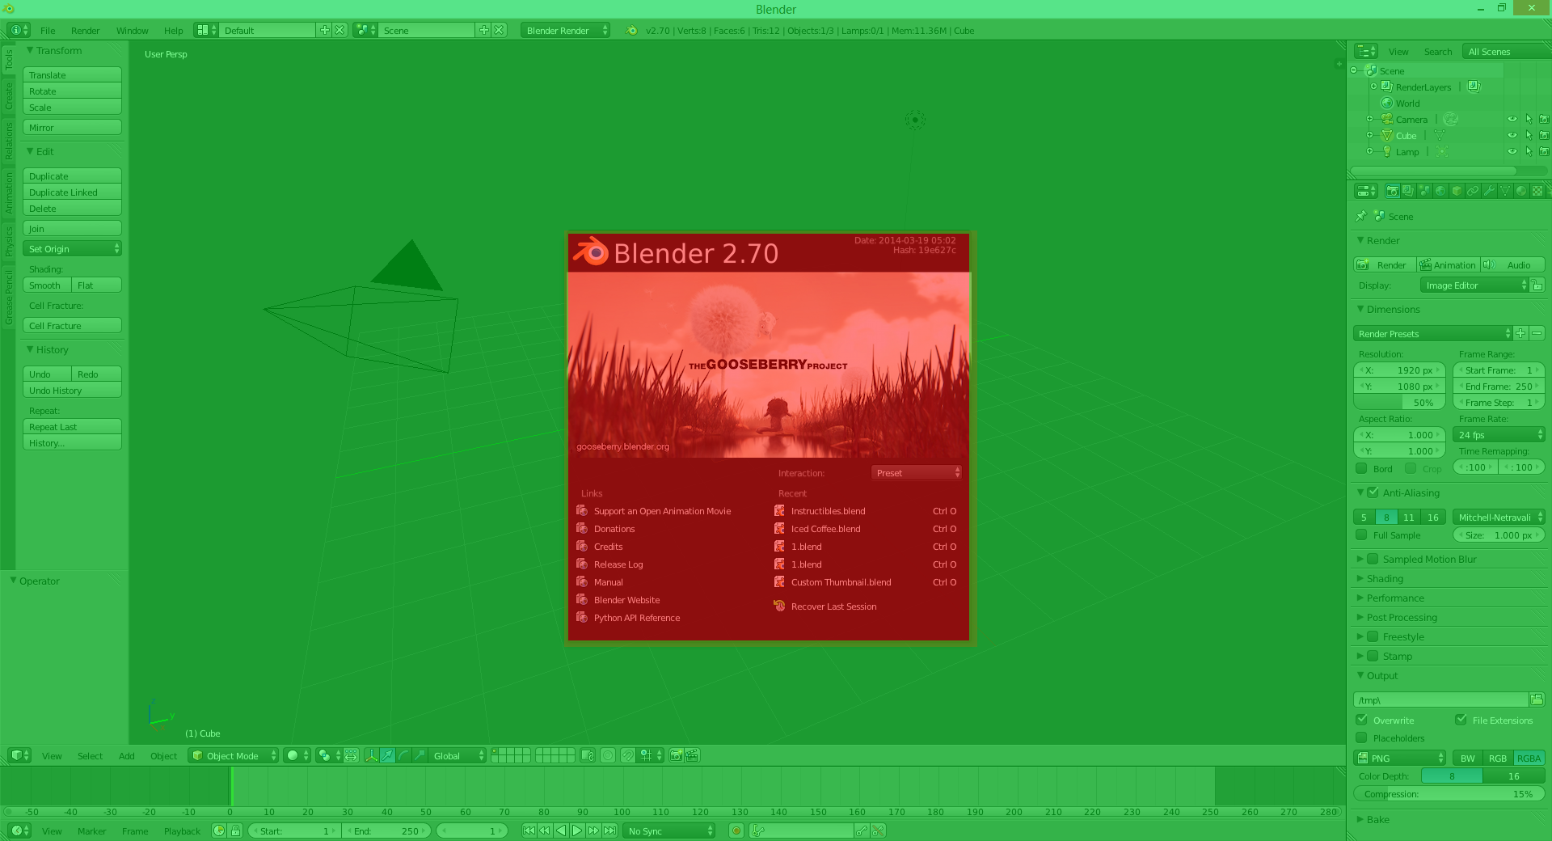
Task: Click the Lamp data icon in outliner
Action: point(1442,151)
